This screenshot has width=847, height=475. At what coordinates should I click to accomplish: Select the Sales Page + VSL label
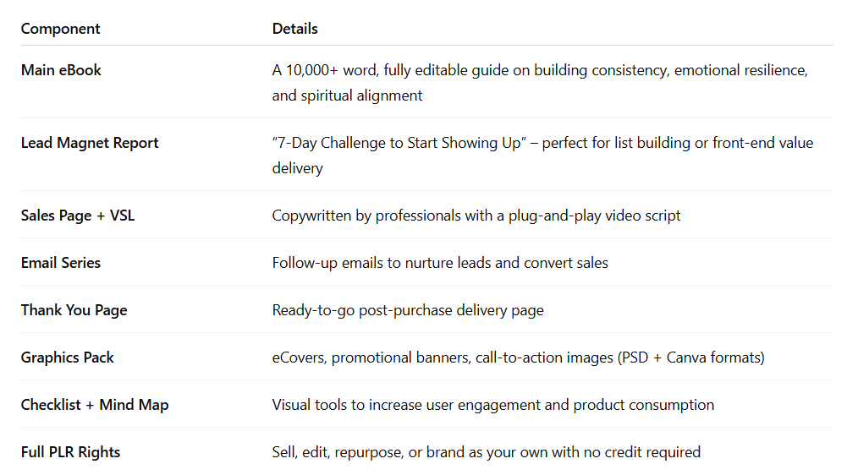click(x=78, y=216)
